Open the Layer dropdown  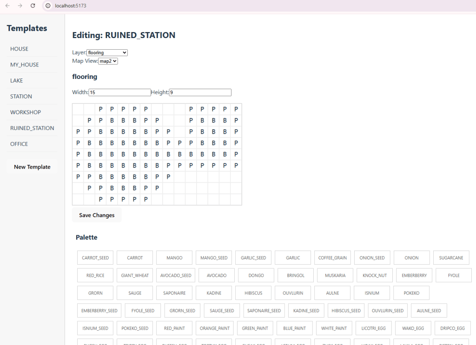point(107,53)
